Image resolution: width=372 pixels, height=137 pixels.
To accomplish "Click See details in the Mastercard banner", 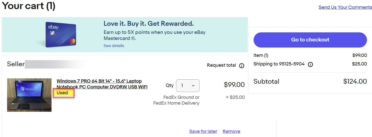I will point(114,46).
